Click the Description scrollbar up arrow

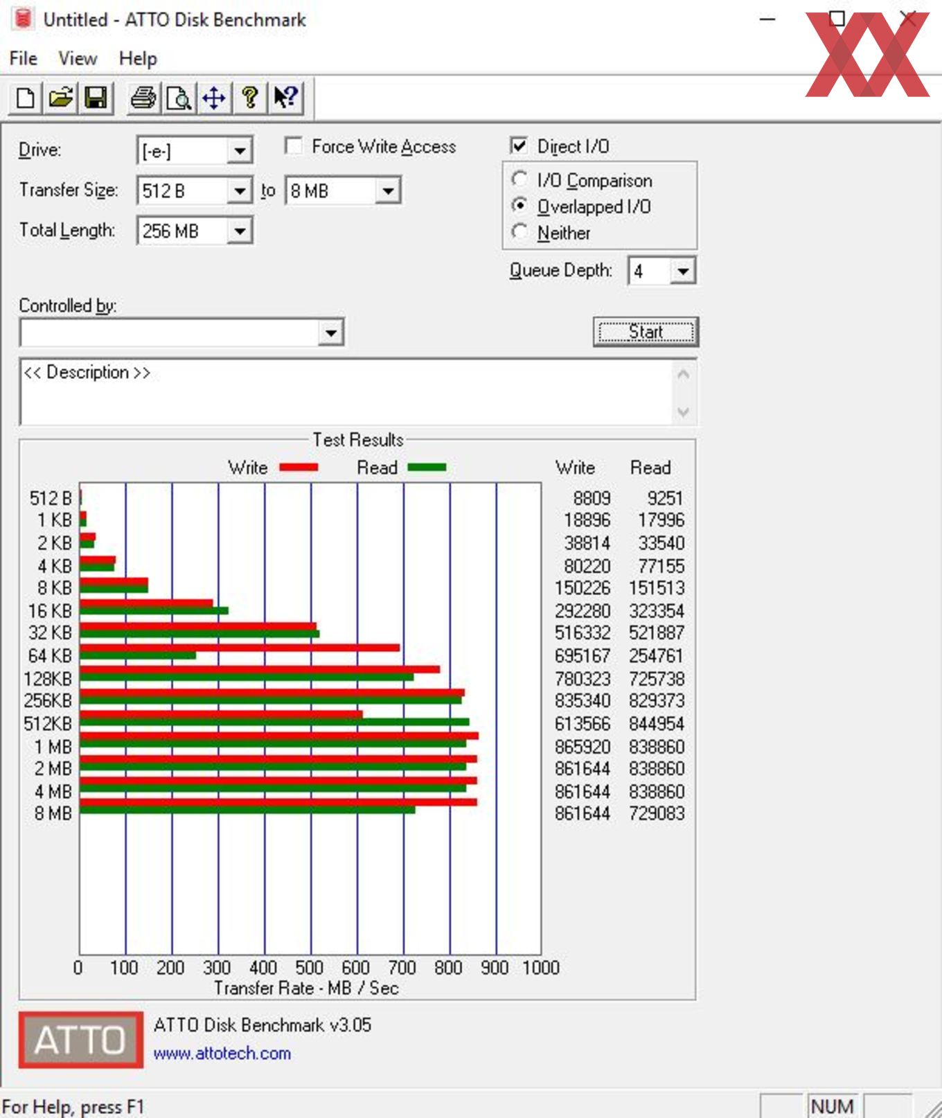683,375
